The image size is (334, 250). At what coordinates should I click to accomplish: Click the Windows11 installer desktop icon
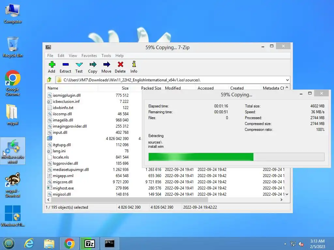tap(13, 216)
